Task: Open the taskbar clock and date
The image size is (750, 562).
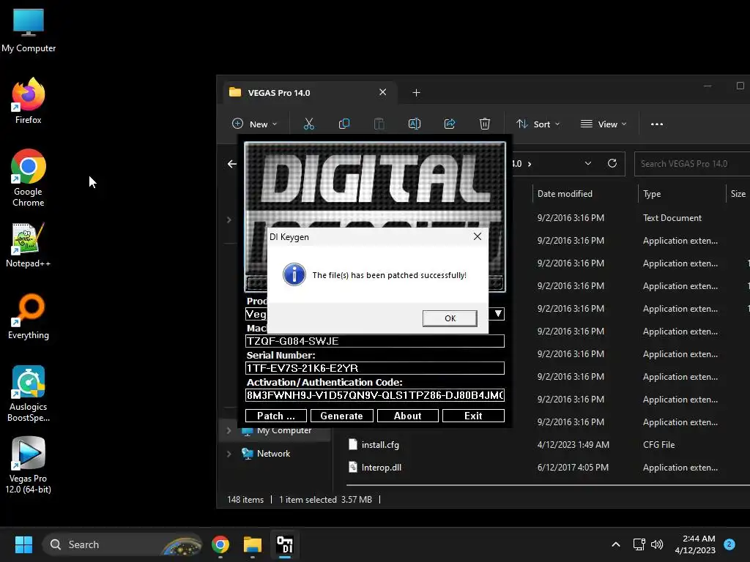Action: point(695,544)
